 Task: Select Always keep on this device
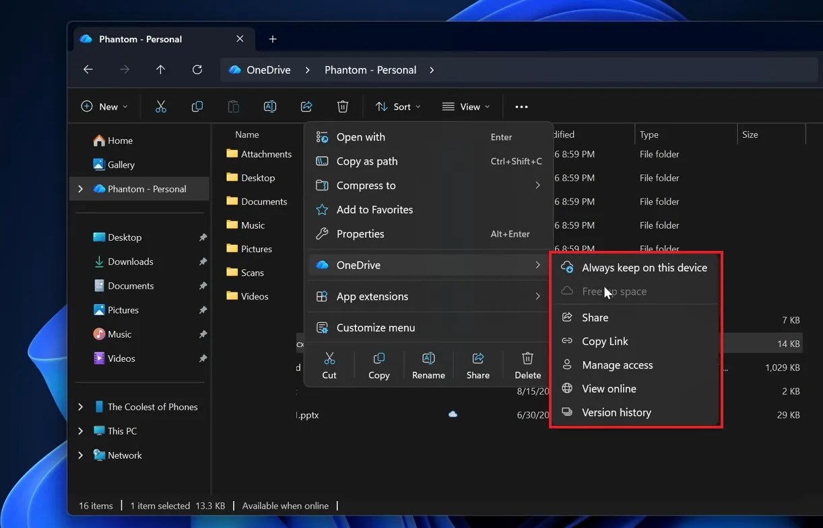(x=636, y=268)
